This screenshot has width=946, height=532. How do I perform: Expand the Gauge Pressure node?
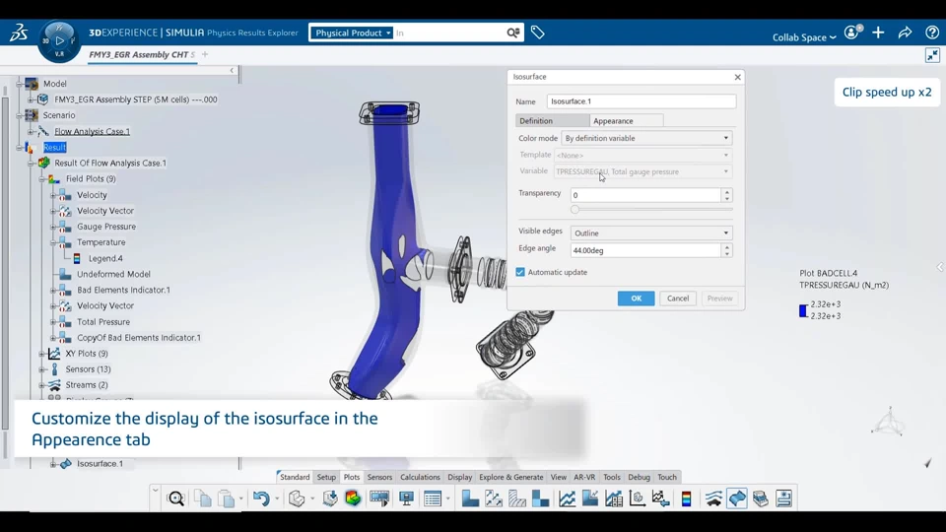[53, 227]
